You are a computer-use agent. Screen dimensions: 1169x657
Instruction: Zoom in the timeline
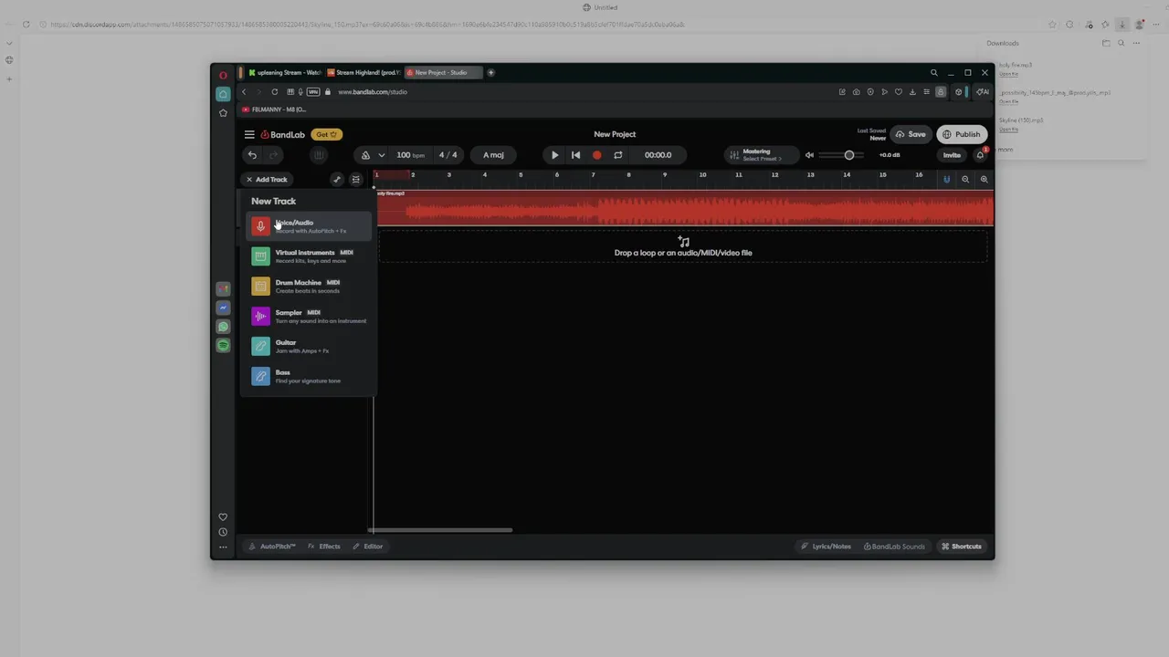984,180
